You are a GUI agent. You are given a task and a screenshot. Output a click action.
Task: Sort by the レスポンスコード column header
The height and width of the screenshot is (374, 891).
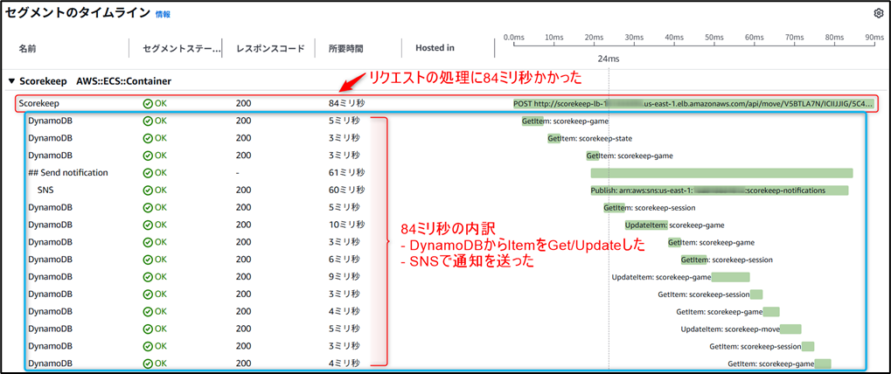(268, 49)
